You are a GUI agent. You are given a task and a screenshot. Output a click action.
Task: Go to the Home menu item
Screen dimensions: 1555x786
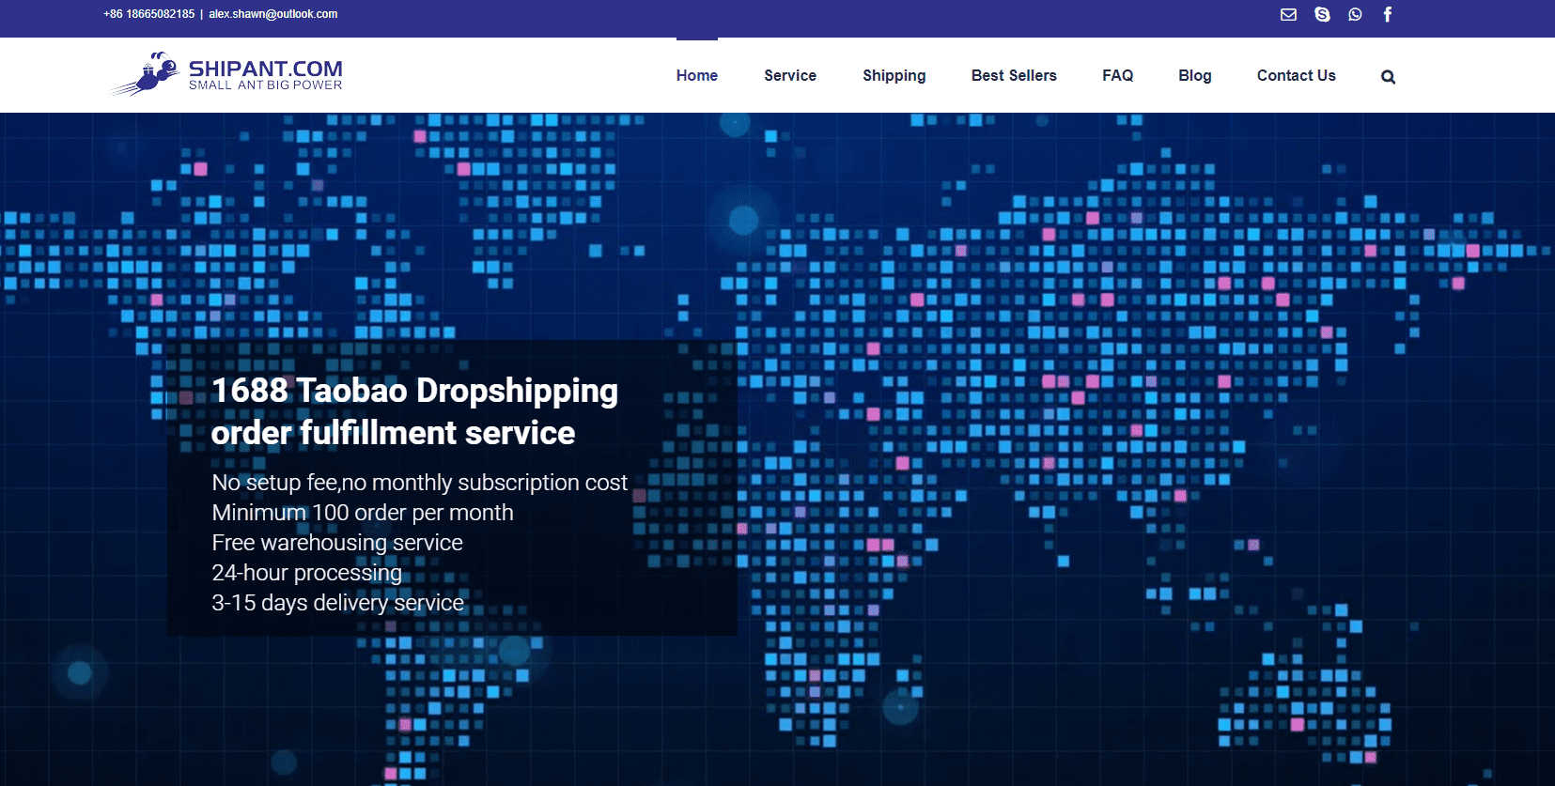(x=697, y=75)
